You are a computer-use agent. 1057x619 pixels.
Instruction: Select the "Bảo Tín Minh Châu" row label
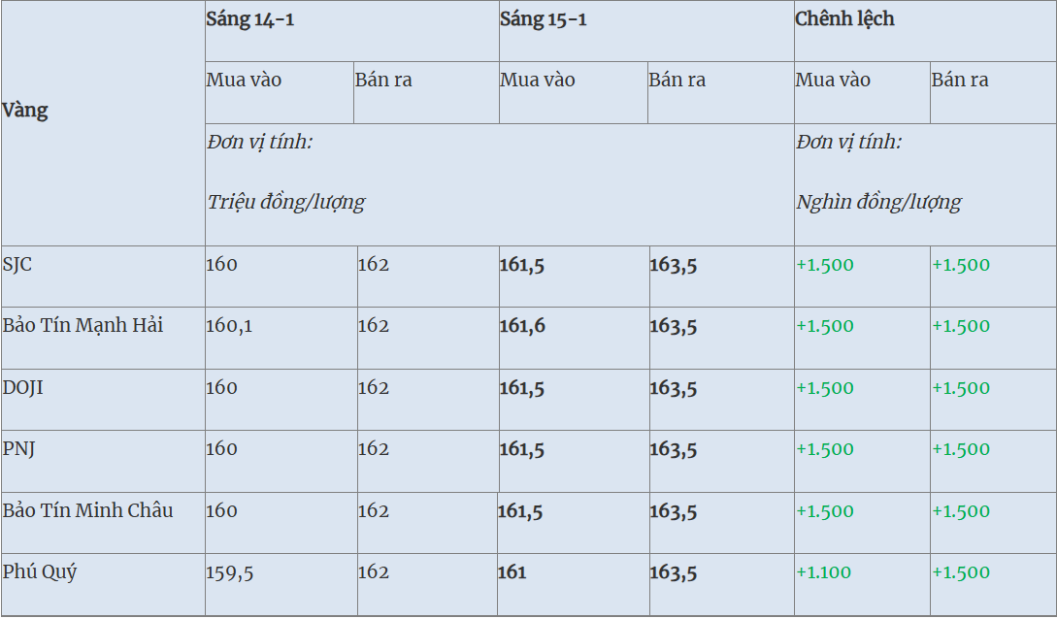click(x=88, y=510)
